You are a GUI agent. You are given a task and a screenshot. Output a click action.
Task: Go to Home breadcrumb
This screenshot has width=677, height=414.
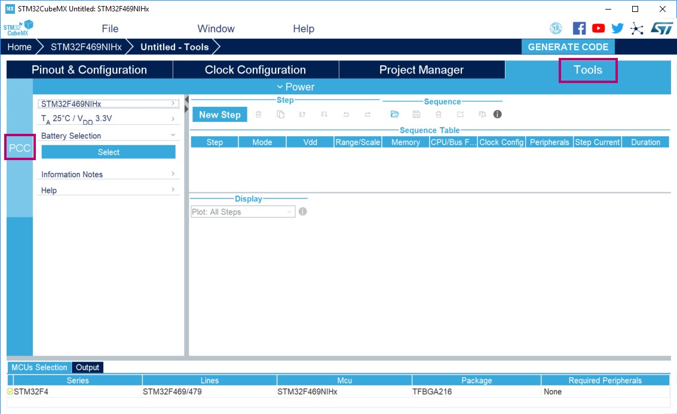coord(20,47)
